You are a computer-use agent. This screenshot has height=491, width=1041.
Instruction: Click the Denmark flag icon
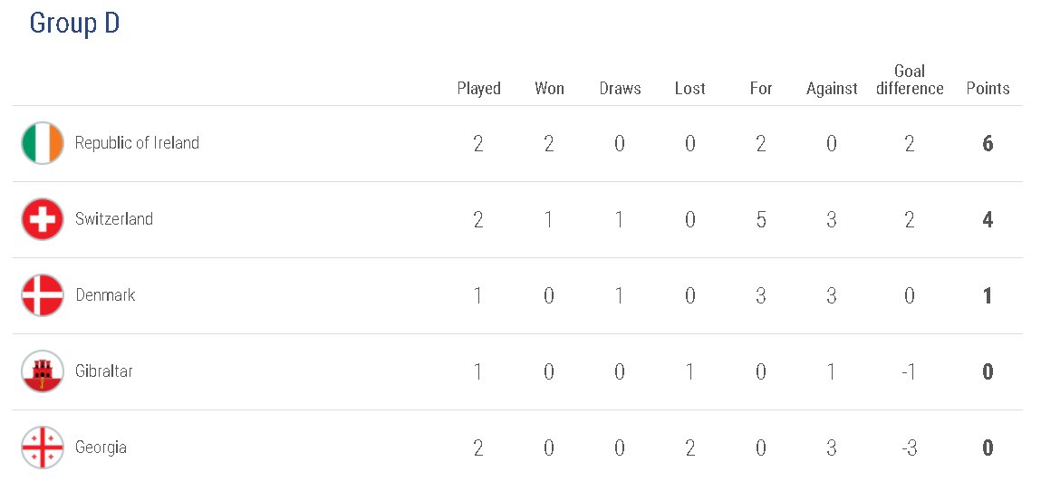click(x=43, y=295)
